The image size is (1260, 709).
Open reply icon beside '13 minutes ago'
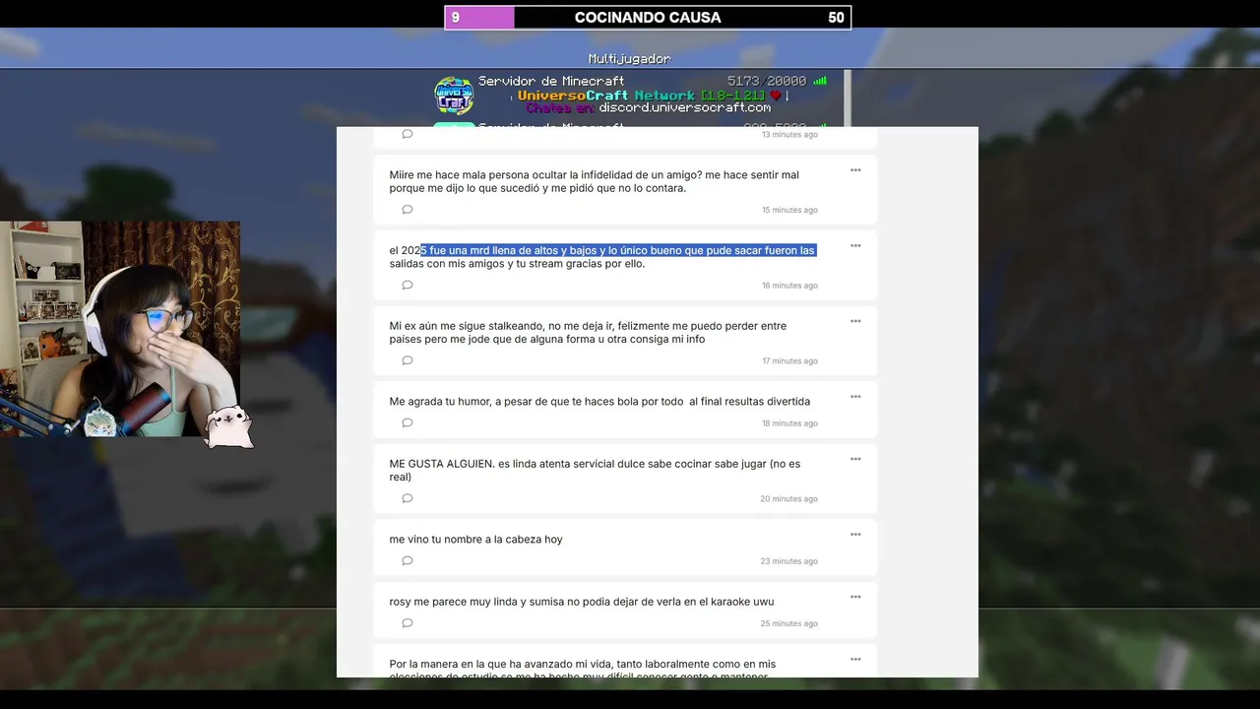(x=408, y=134)
